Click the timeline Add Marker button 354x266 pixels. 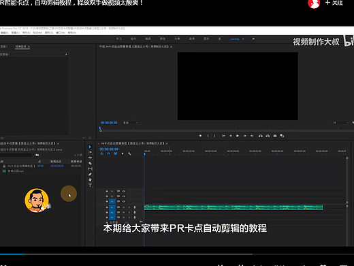coord(123,154)
